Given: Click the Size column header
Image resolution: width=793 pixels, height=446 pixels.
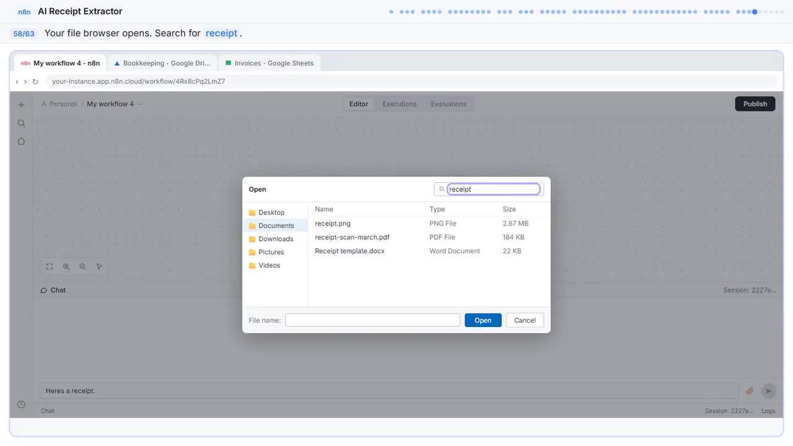Looking at the screenshot, I should pos(509,209).
